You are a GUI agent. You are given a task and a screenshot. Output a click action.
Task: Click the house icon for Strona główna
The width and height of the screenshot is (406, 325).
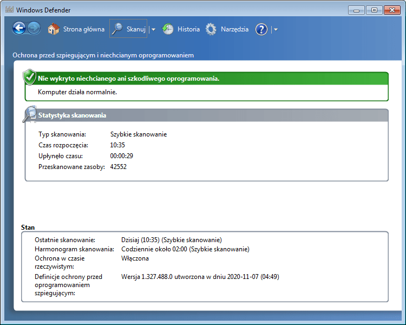[x=54, y=29]
